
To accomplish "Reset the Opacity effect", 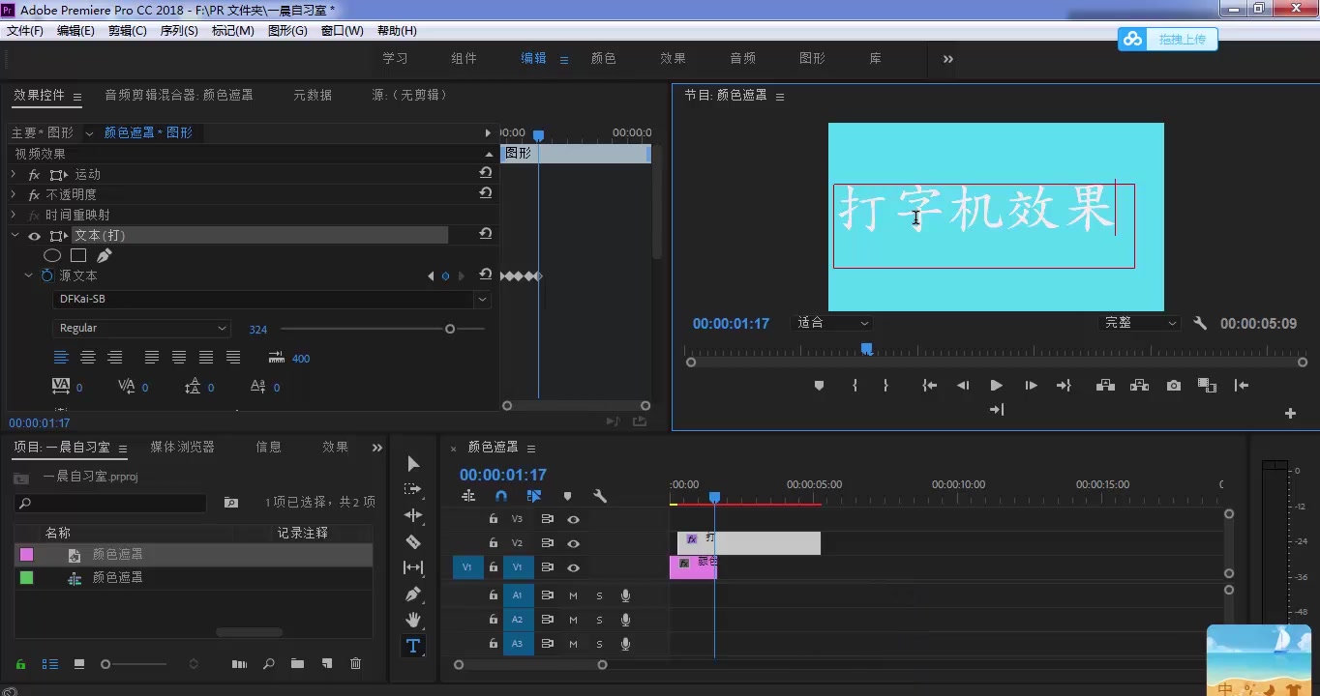I will tap(486, 193).
